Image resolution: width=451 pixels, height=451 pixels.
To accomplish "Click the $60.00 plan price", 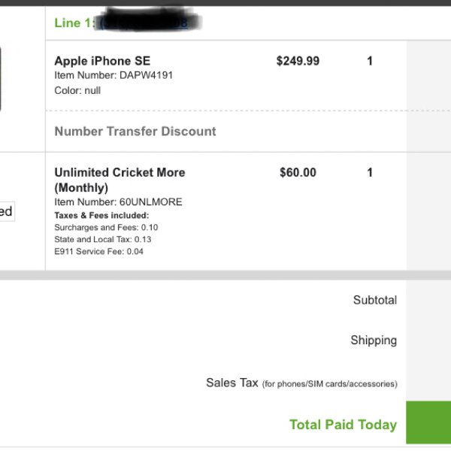I will point(298,173).
